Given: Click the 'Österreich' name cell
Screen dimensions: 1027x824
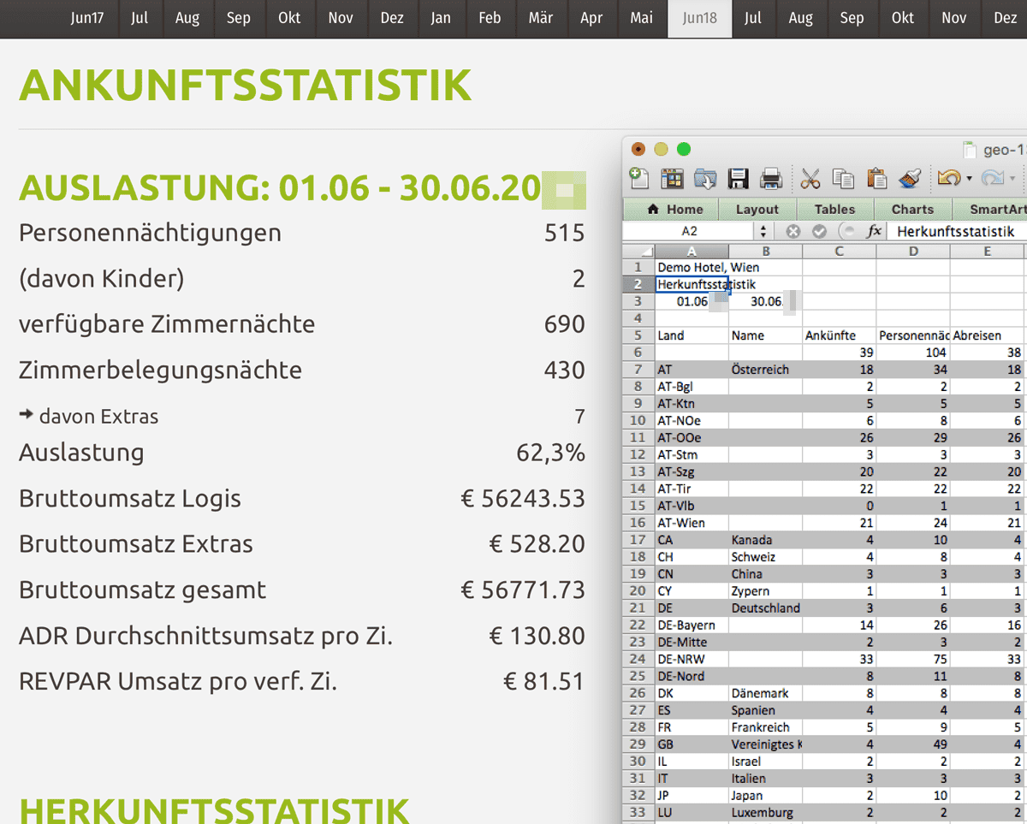Looking at the screenshot, I should (x=765, y=370).
